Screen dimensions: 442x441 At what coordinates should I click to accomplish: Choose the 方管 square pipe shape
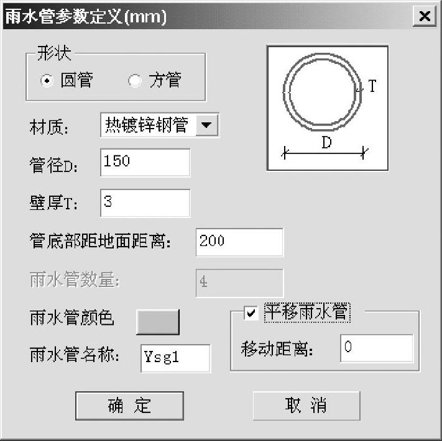[x=135, y=81]
